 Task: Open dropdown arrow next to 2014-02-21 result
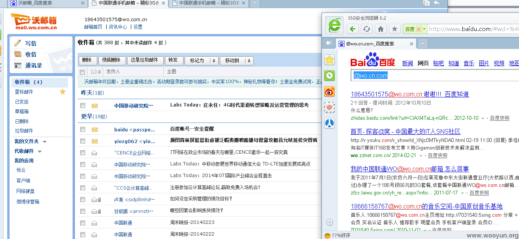coord(421,156)
